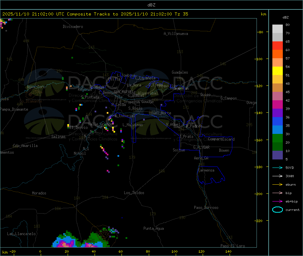
Task: Pick the bright yellow swatch in dBZ scale
Action: [277, 71]
